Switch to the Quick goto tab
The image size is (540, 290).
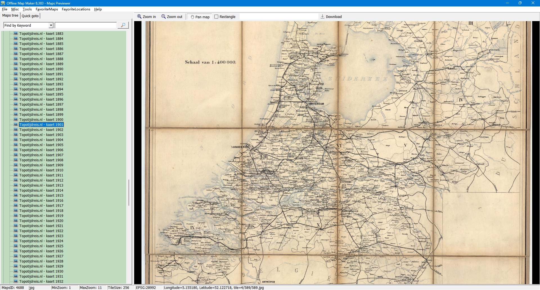click(30, 16)
